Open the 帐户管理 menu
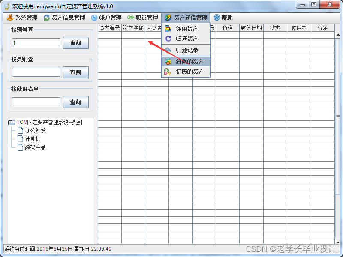The image size is (343, 257). (x=107, y=18)
